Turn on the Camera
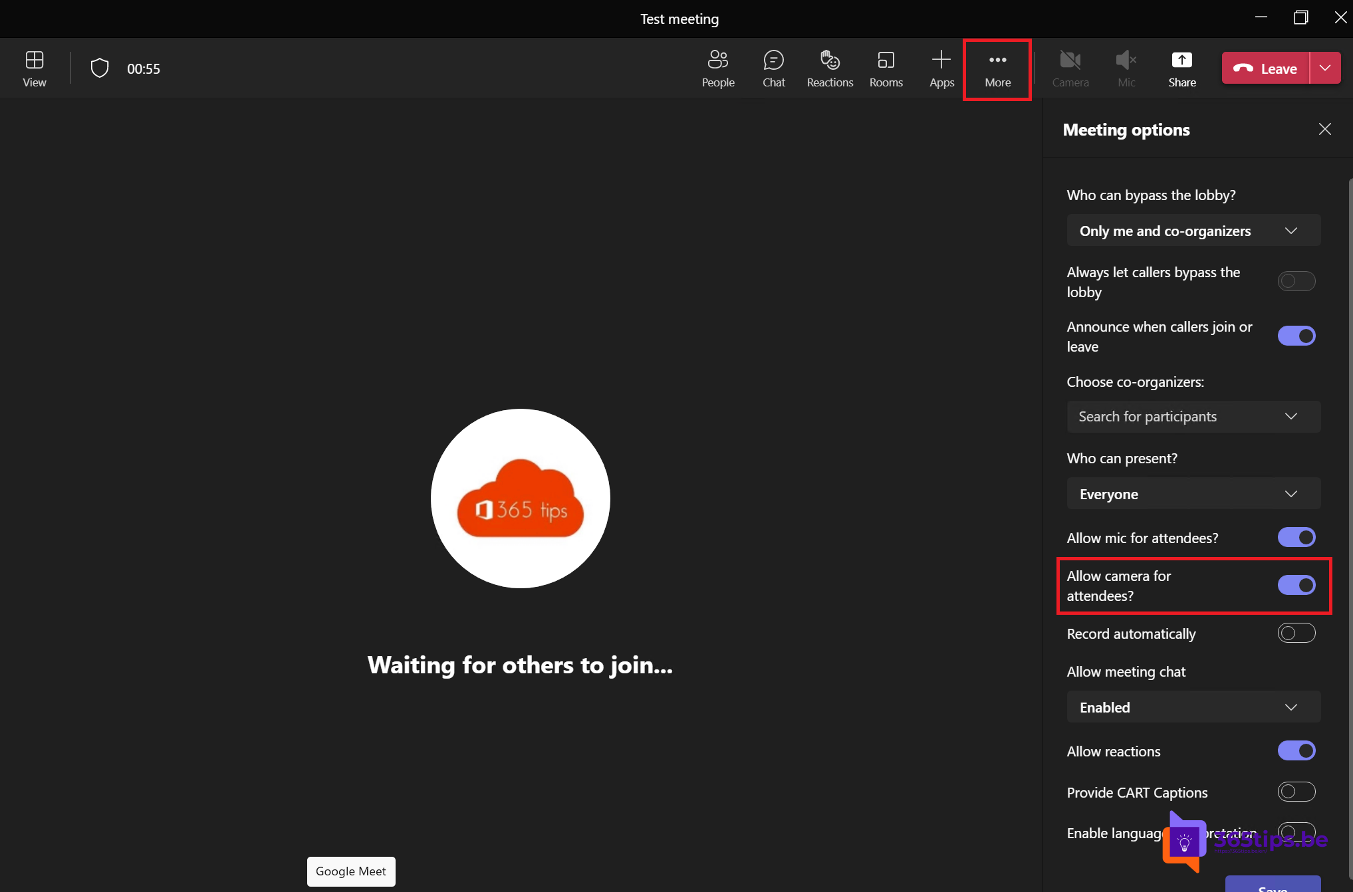 coord(1070,68)
